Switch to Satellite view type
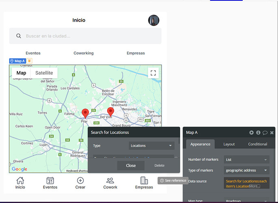Screen dimensions: 278x203 [44, 73]
